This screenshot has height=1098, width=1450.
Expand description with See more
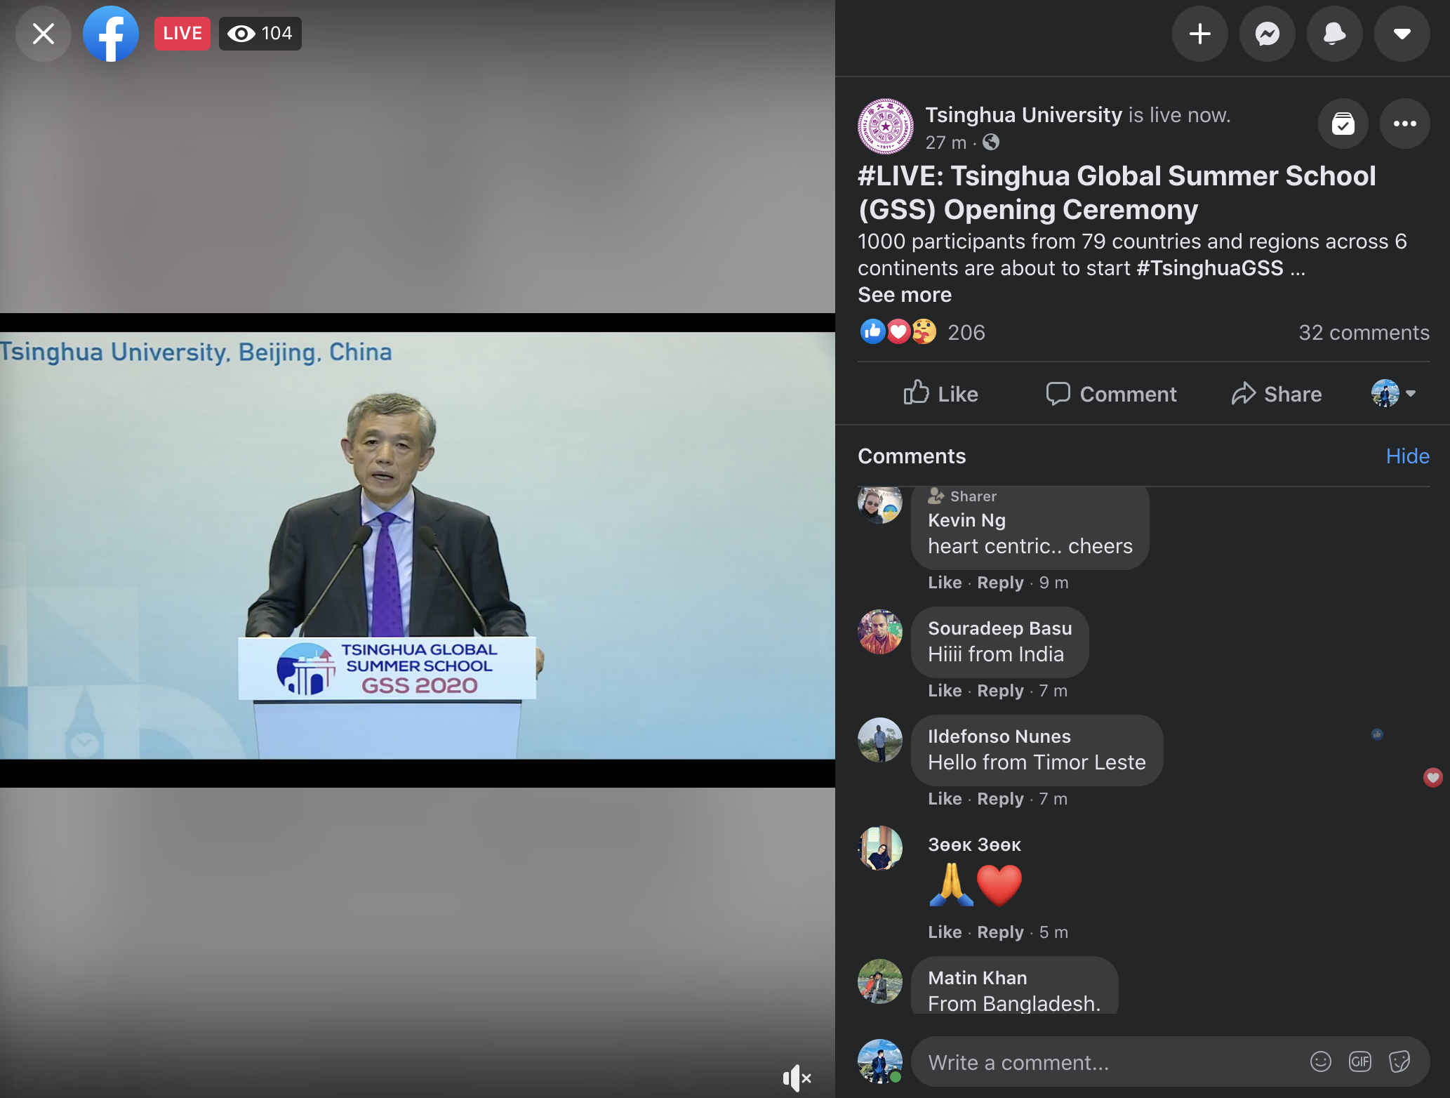click(904, 295)
